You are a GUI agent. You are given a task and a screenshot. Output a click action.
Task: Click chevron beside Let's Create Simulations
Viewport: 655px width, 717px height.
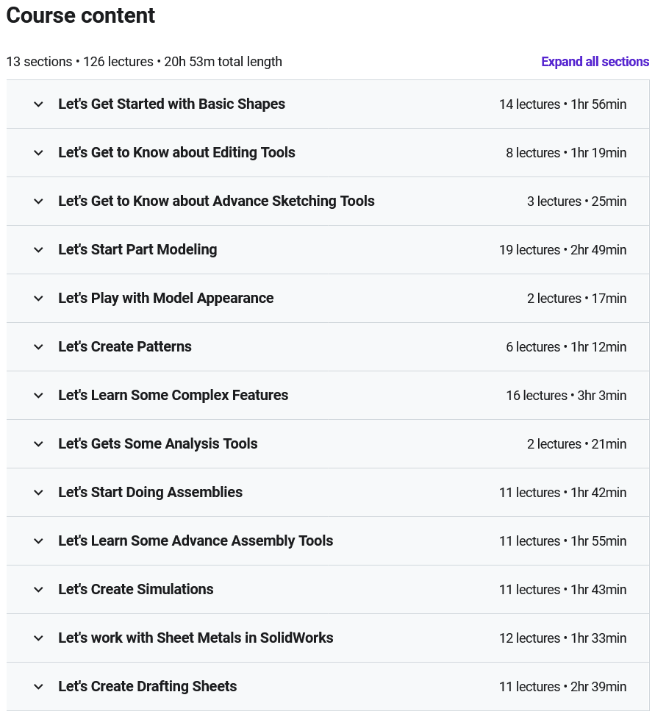[x=39, y=590]
